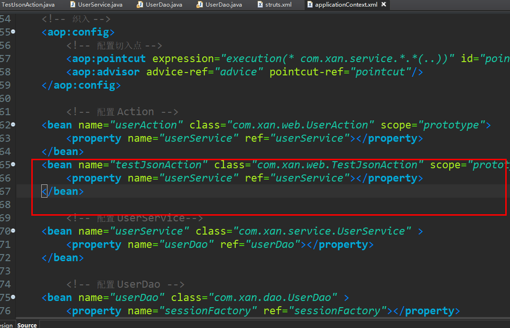Toggle the fold marker on the userAction bean line
Screen dimensions: 510x328
coord(13,125)
